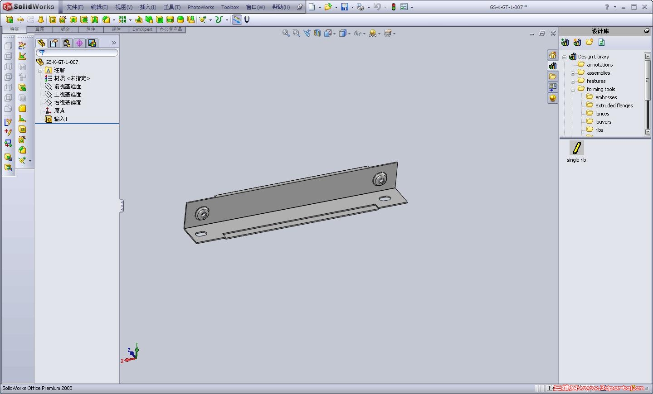The height and width of the screenshot is (394, 653).
Task: Click Add to Library icon in design library
Action: pos(565,42)
